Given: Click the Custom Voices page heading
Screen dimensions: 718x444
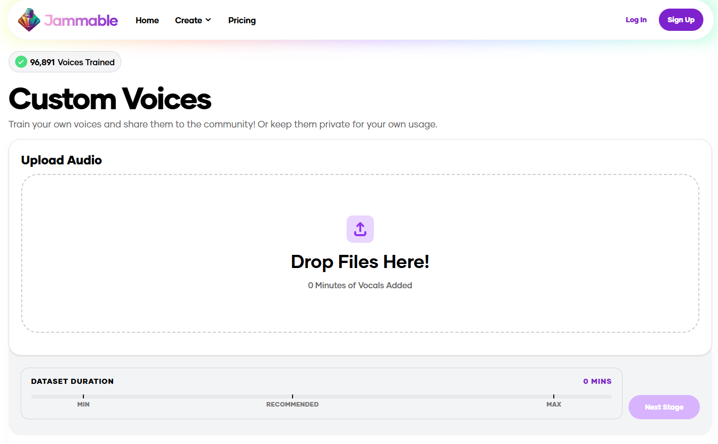Looking at the screenshot, I should [110, 99].
